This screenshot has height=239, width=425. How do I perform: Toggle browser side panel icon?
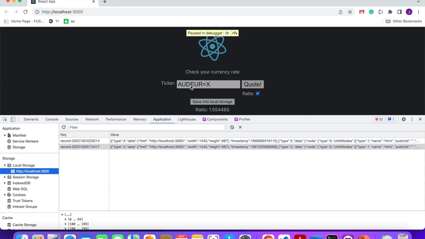coord(399,12)
